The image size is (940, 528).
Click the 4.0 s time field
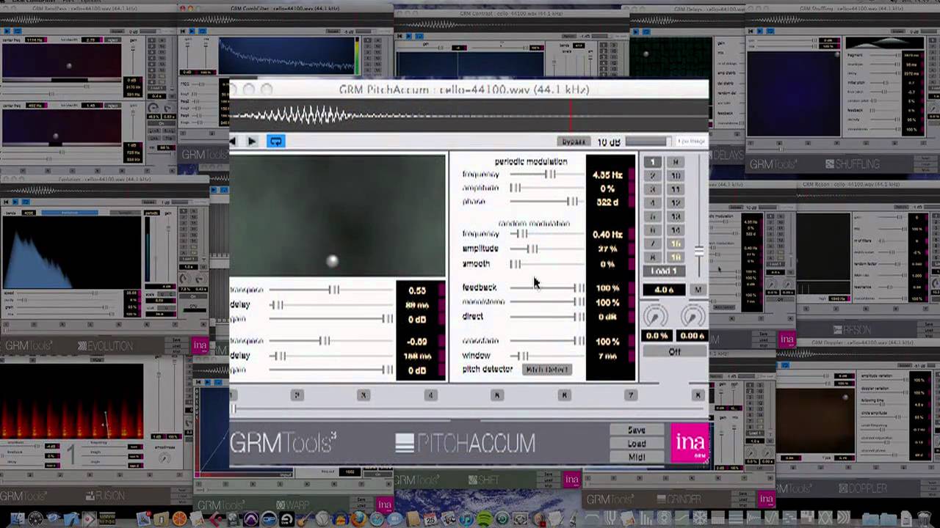(x=665, y=290)
